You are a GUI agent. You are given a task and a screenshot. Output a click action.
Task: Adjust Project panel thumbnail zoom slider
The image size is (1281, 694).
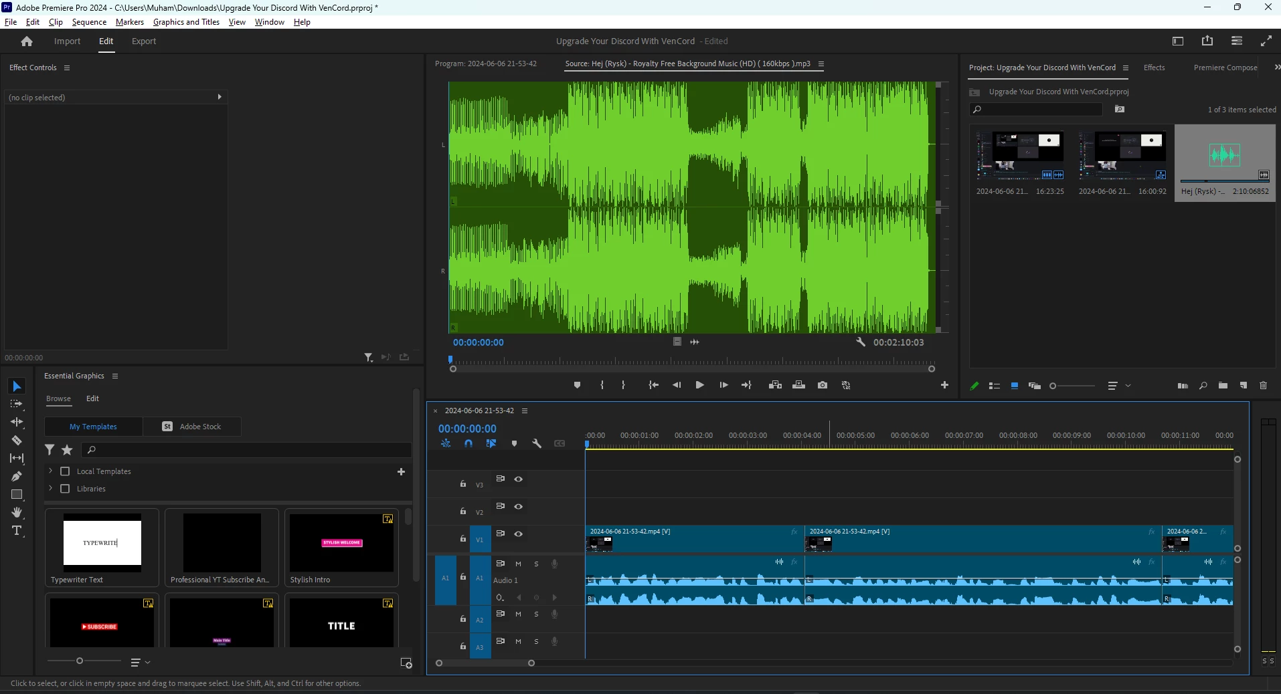(x=1053, y=386)
